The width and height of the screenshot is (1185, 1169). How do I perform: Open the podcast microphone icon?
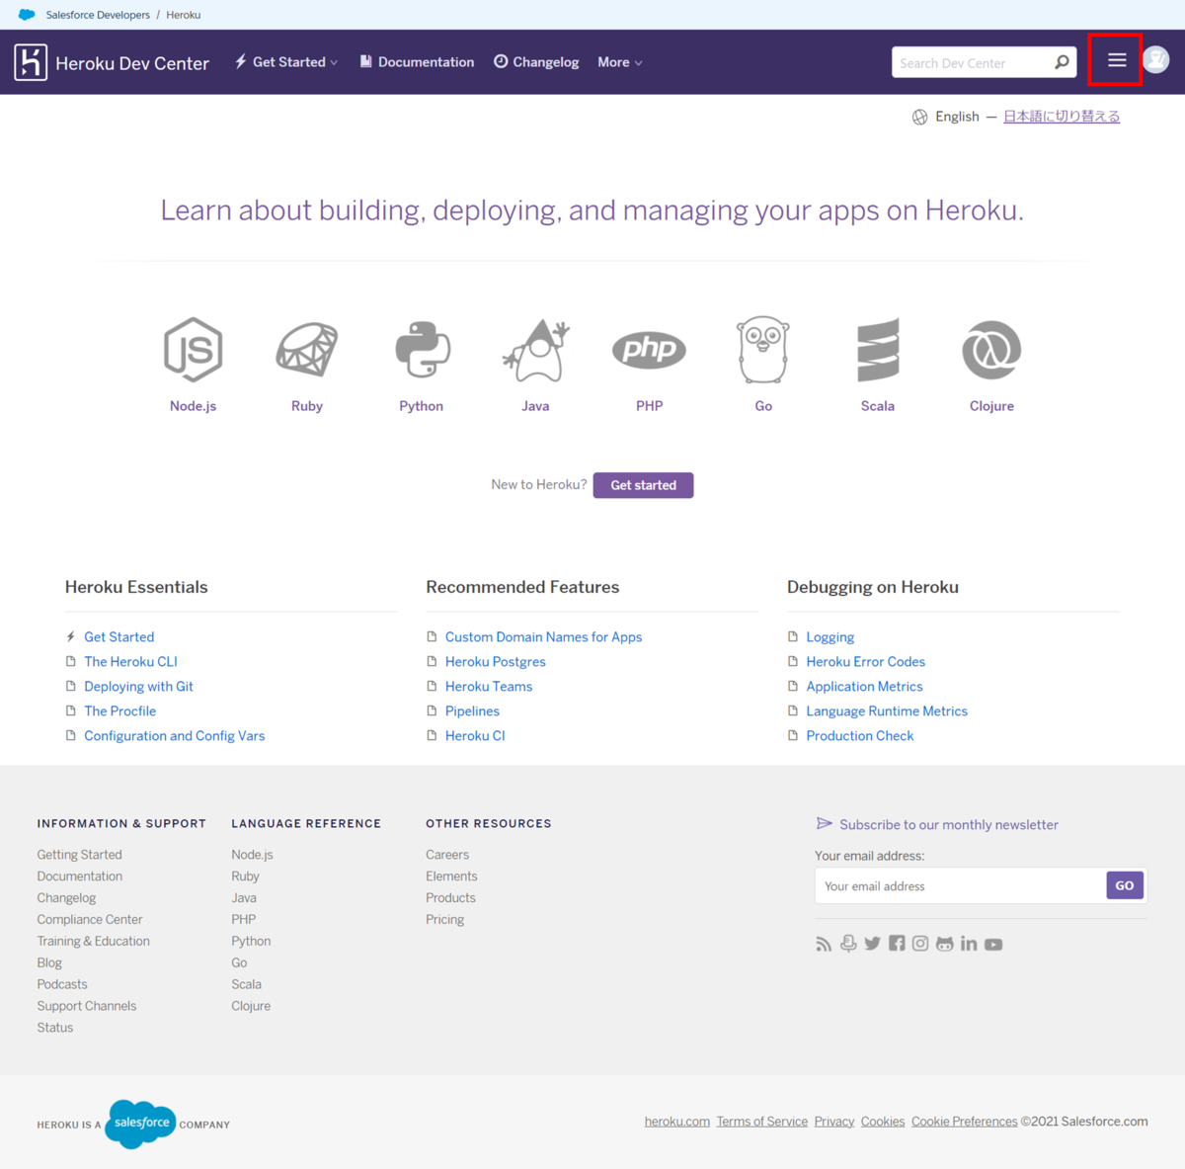[848, 944]
